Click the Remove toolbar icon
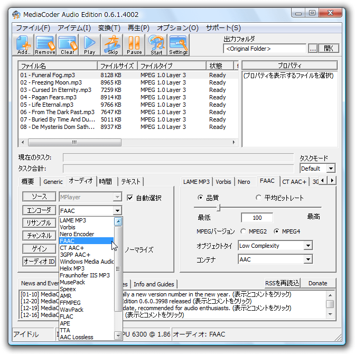This screenshot has width=355, height=354. coord(45,45)
